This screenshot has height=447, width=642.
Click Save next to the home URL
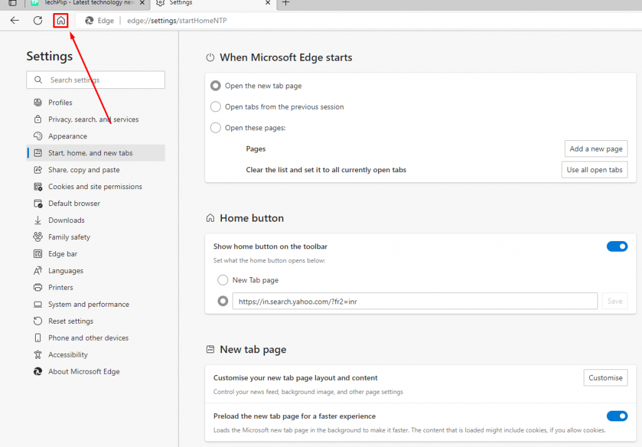pos(614,301)
